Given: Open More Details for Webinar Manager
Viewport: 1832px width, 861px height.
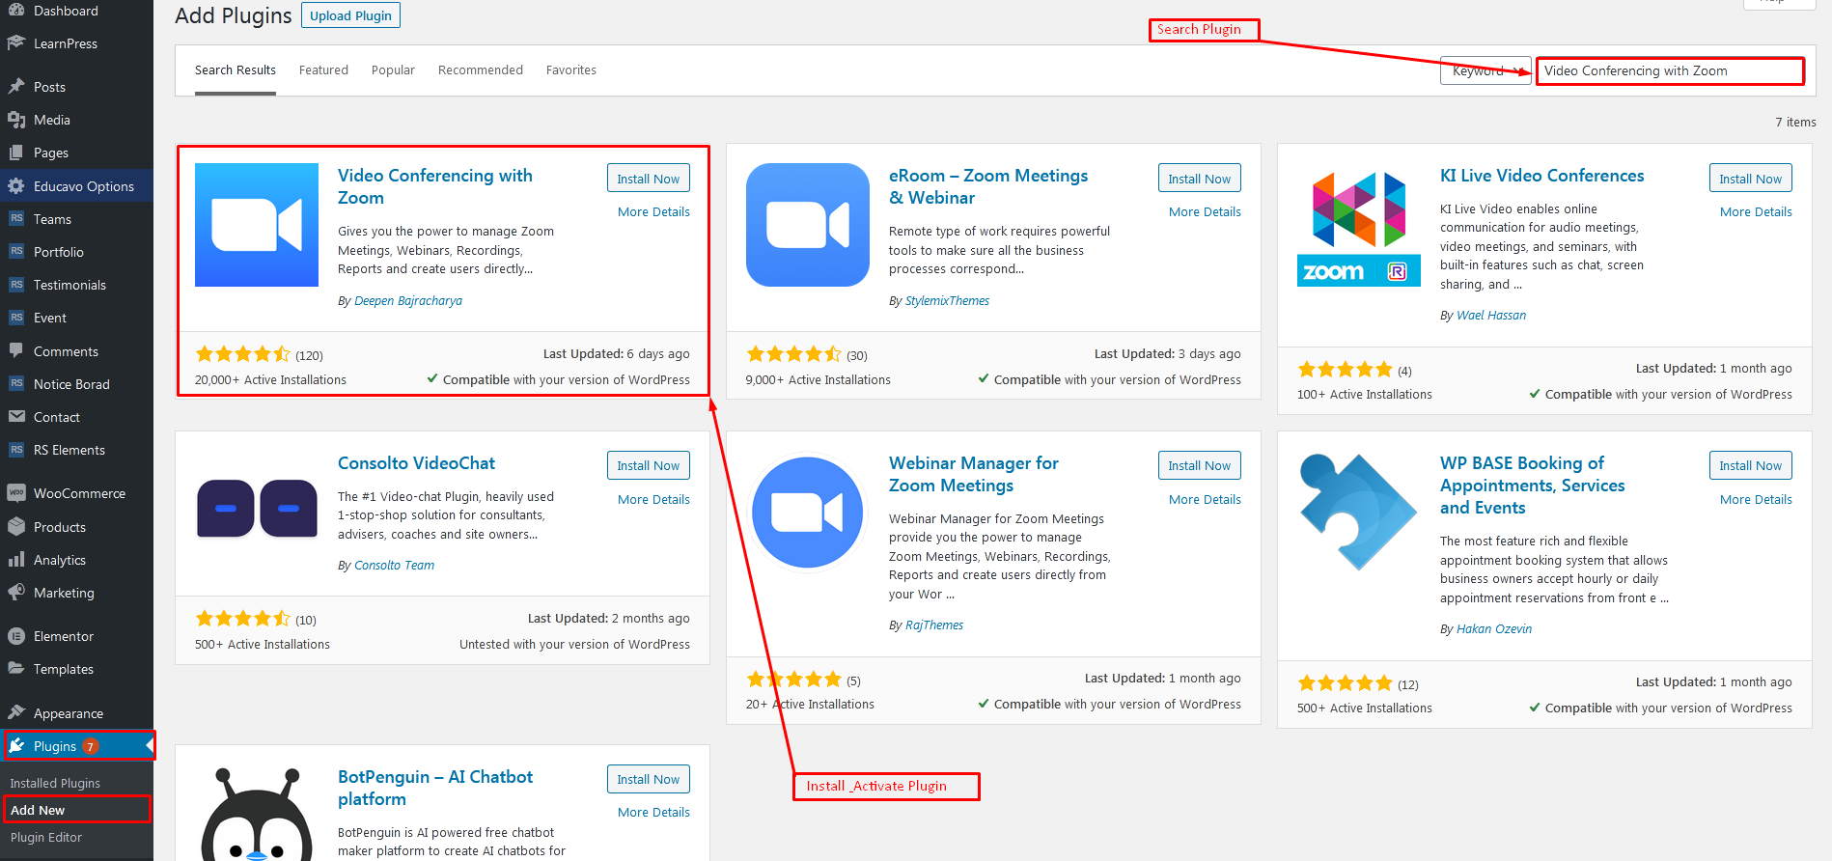Looking at the screenshot, I should click(x=1205, y=500).
